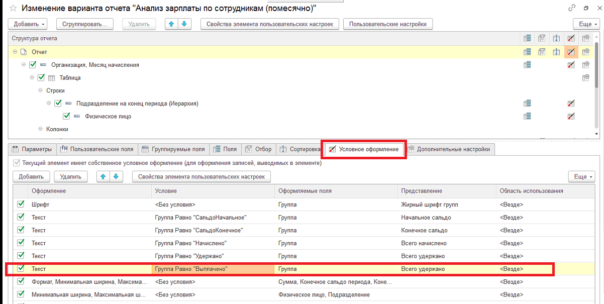Switch to the Отбор tab
Image resolution: width=604 pixels, height=304 pixels.
tap(258, 149)
